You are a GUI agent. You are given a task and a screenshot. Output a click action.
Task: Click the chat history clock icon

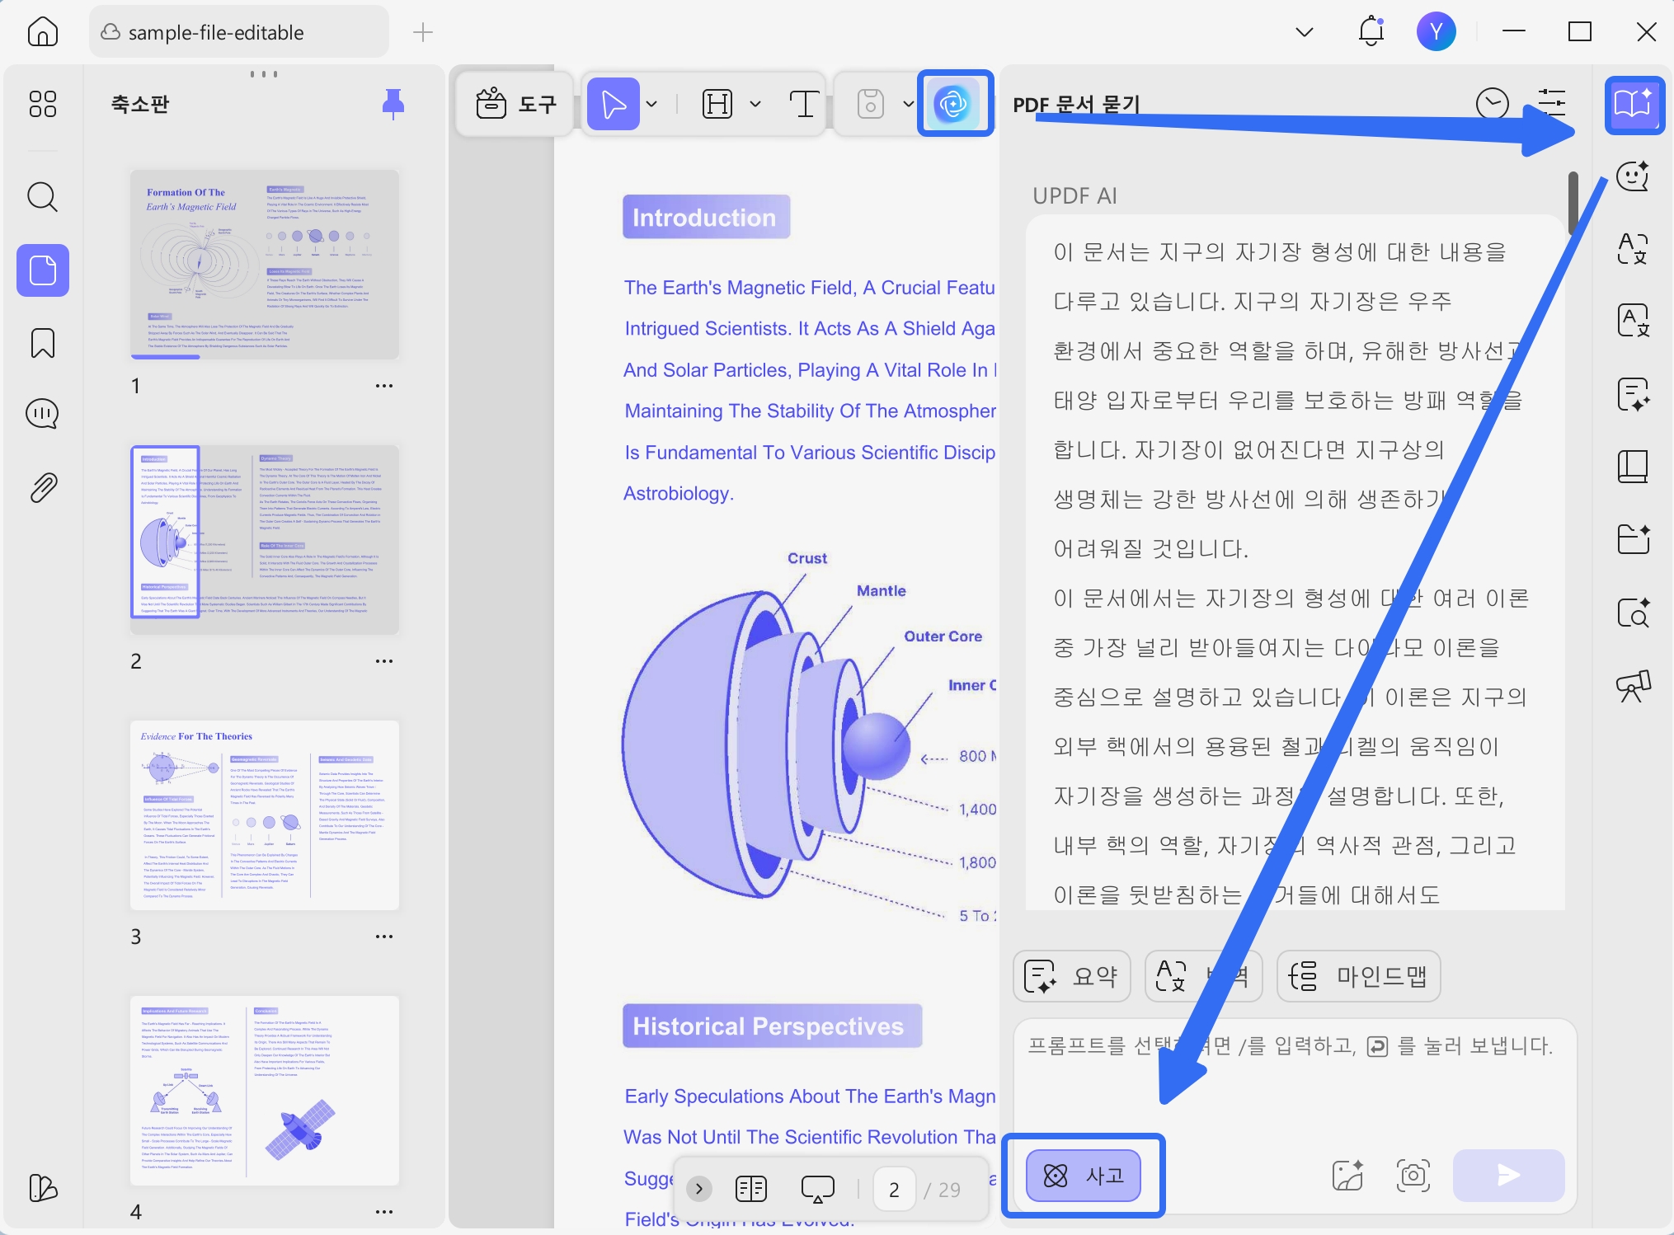[x=1492, y=104]
